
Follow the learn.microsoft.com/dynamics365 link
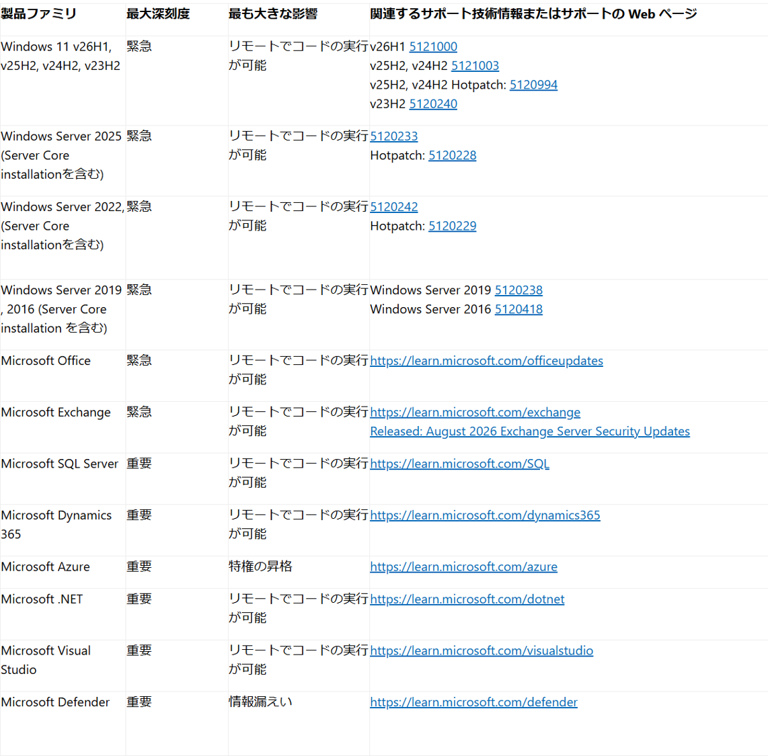[x=485, y=515]
